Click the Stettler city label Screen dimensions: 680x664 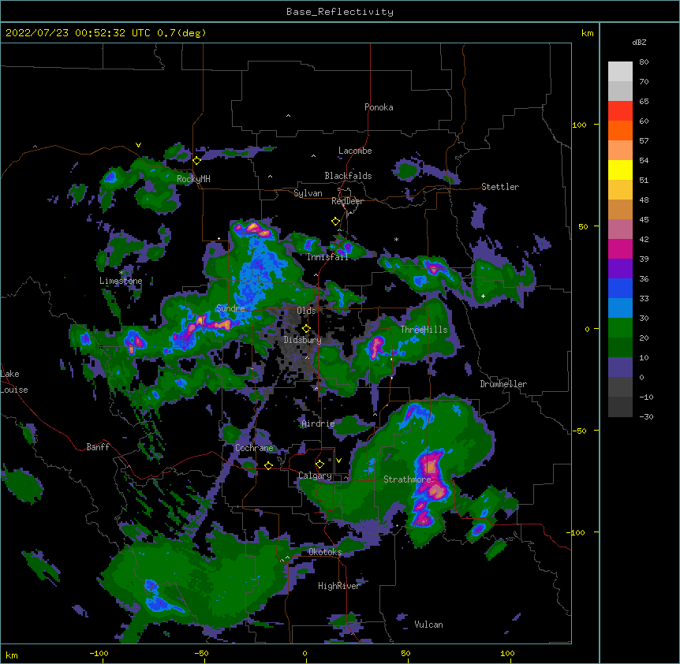(500, 187)
